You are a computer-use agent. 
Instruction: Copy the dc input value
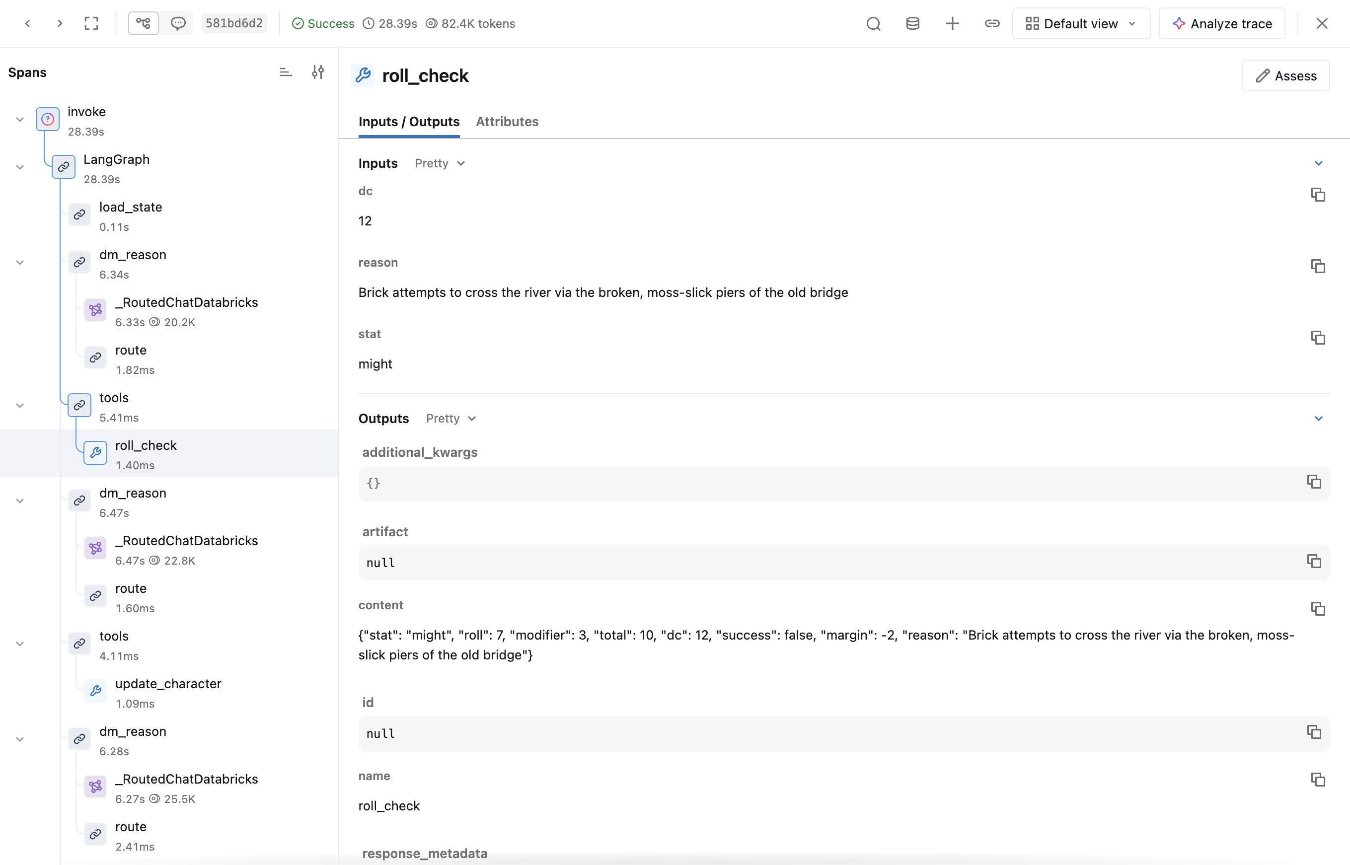tap(1318, 195)
